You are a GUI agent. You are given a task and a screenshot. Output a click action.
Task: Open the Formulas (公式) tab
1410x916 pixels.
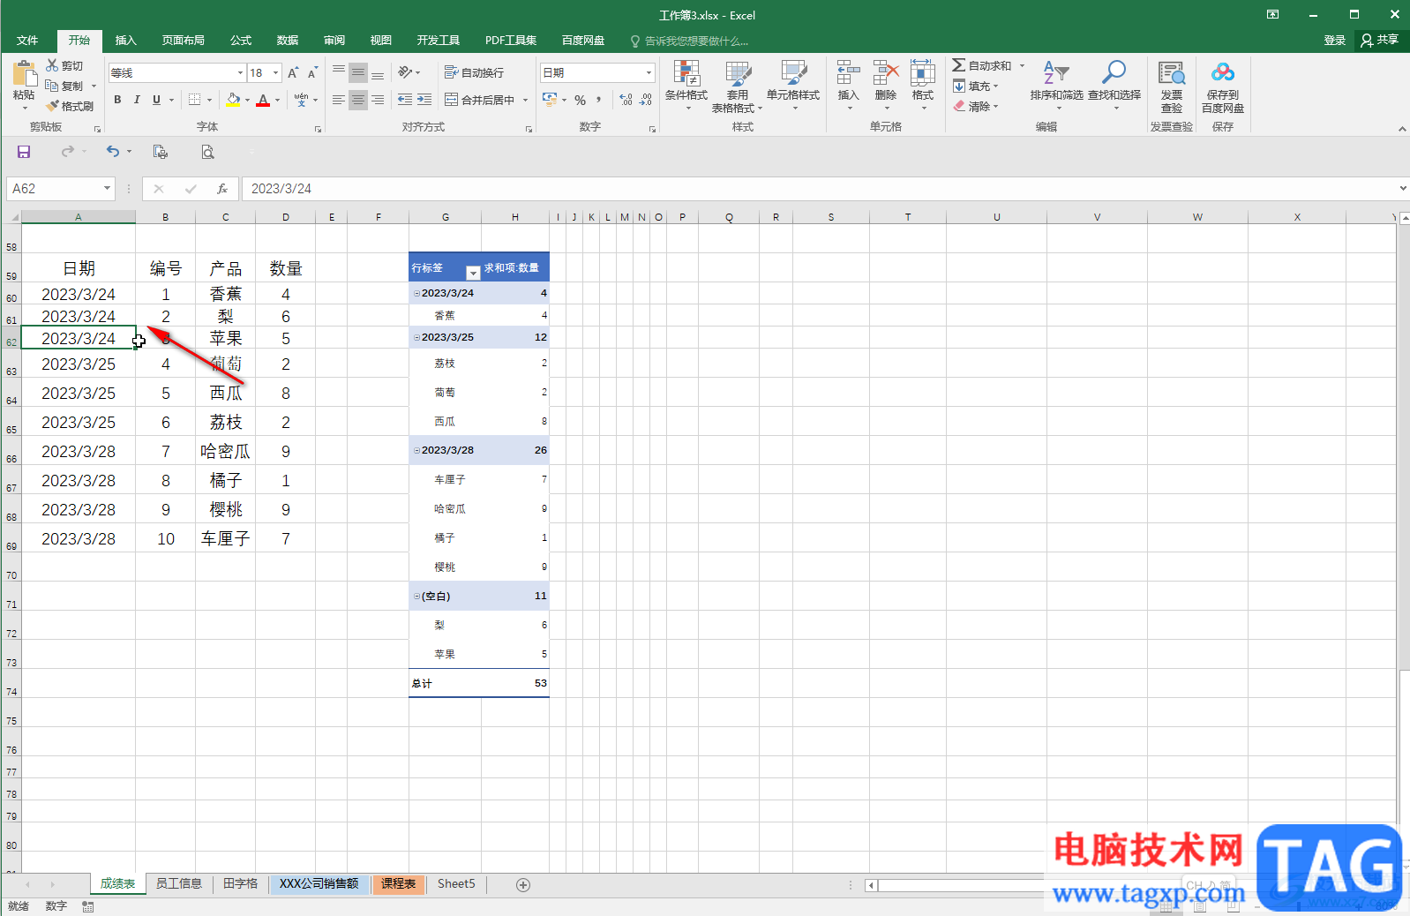pyautogui.click(x=241, y=41)
